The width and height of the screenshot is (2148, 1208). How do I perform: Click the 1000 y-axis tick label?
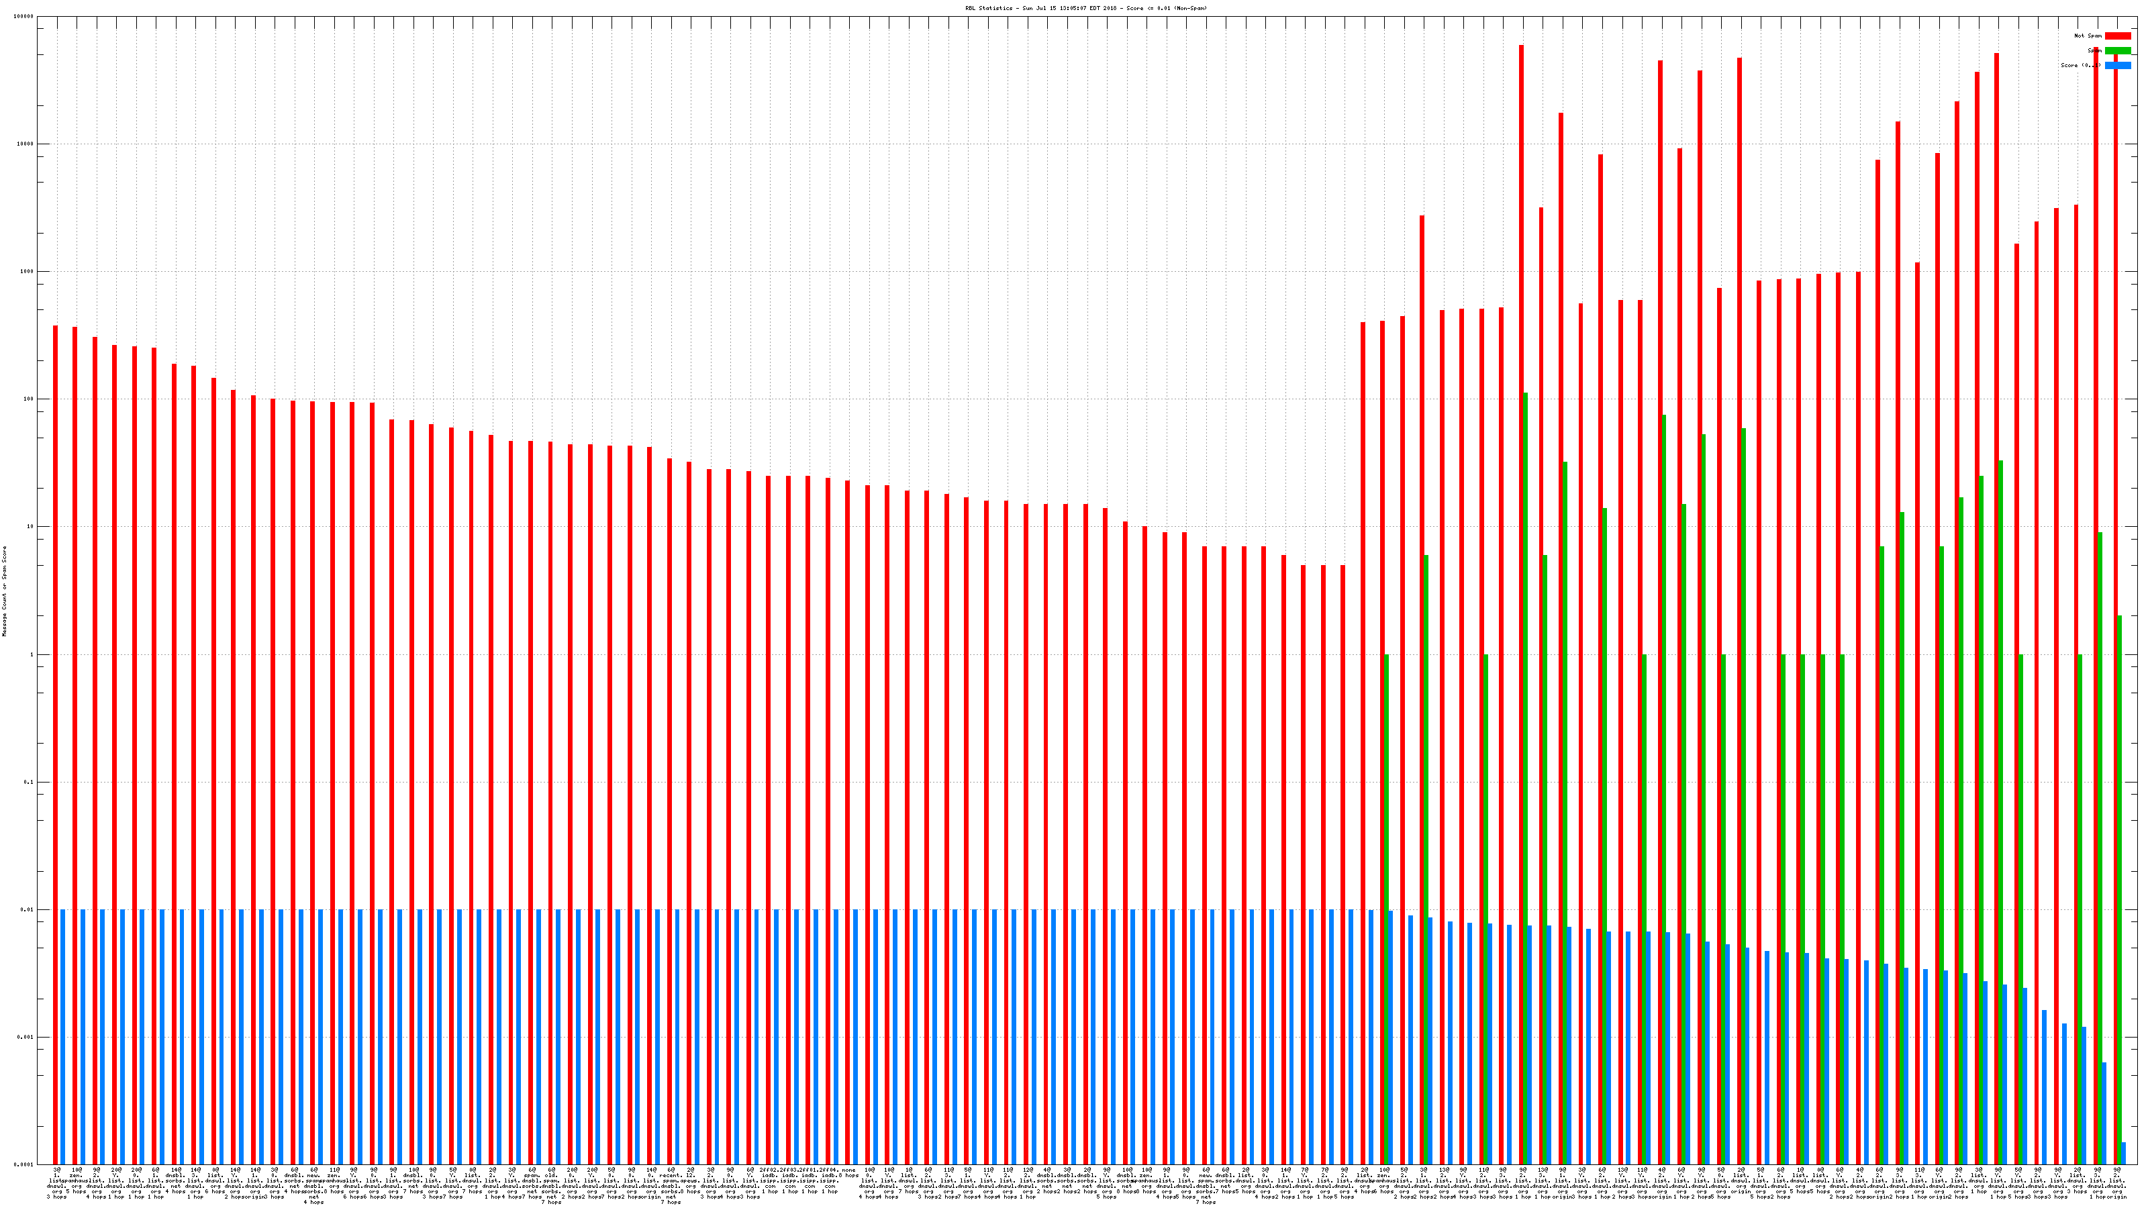28,272
